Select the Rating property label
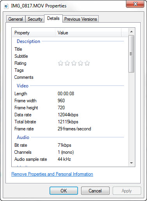 click(x=20, y=63)
